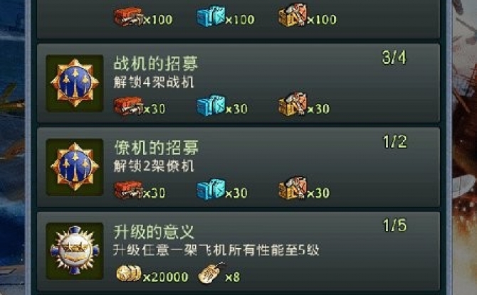This screenshot has height=295, width=477.
Task: Open the 升级的意义 achievement title
Action: tap(154, 232)
